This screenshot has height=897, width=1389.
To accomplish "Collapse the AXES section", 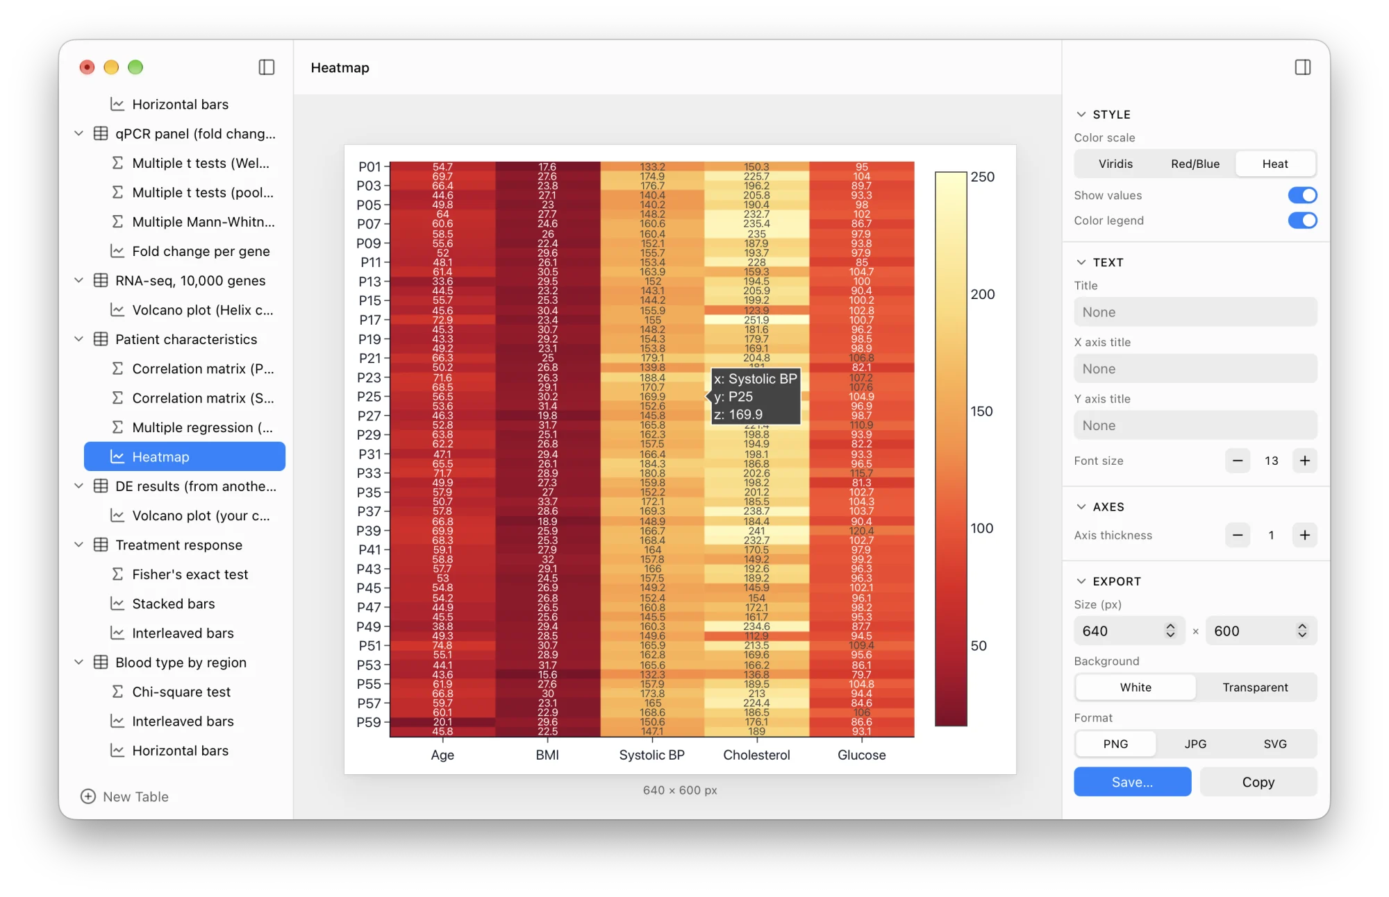I will coord(1081,507).
